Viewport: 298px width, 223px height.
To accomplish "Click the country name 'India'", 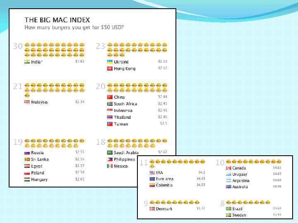I will coord(36,62).
